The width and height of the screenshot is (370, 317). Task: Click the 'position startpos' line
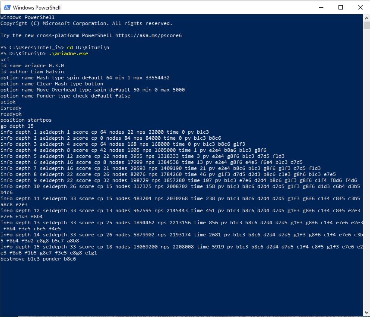click(26, 120)
